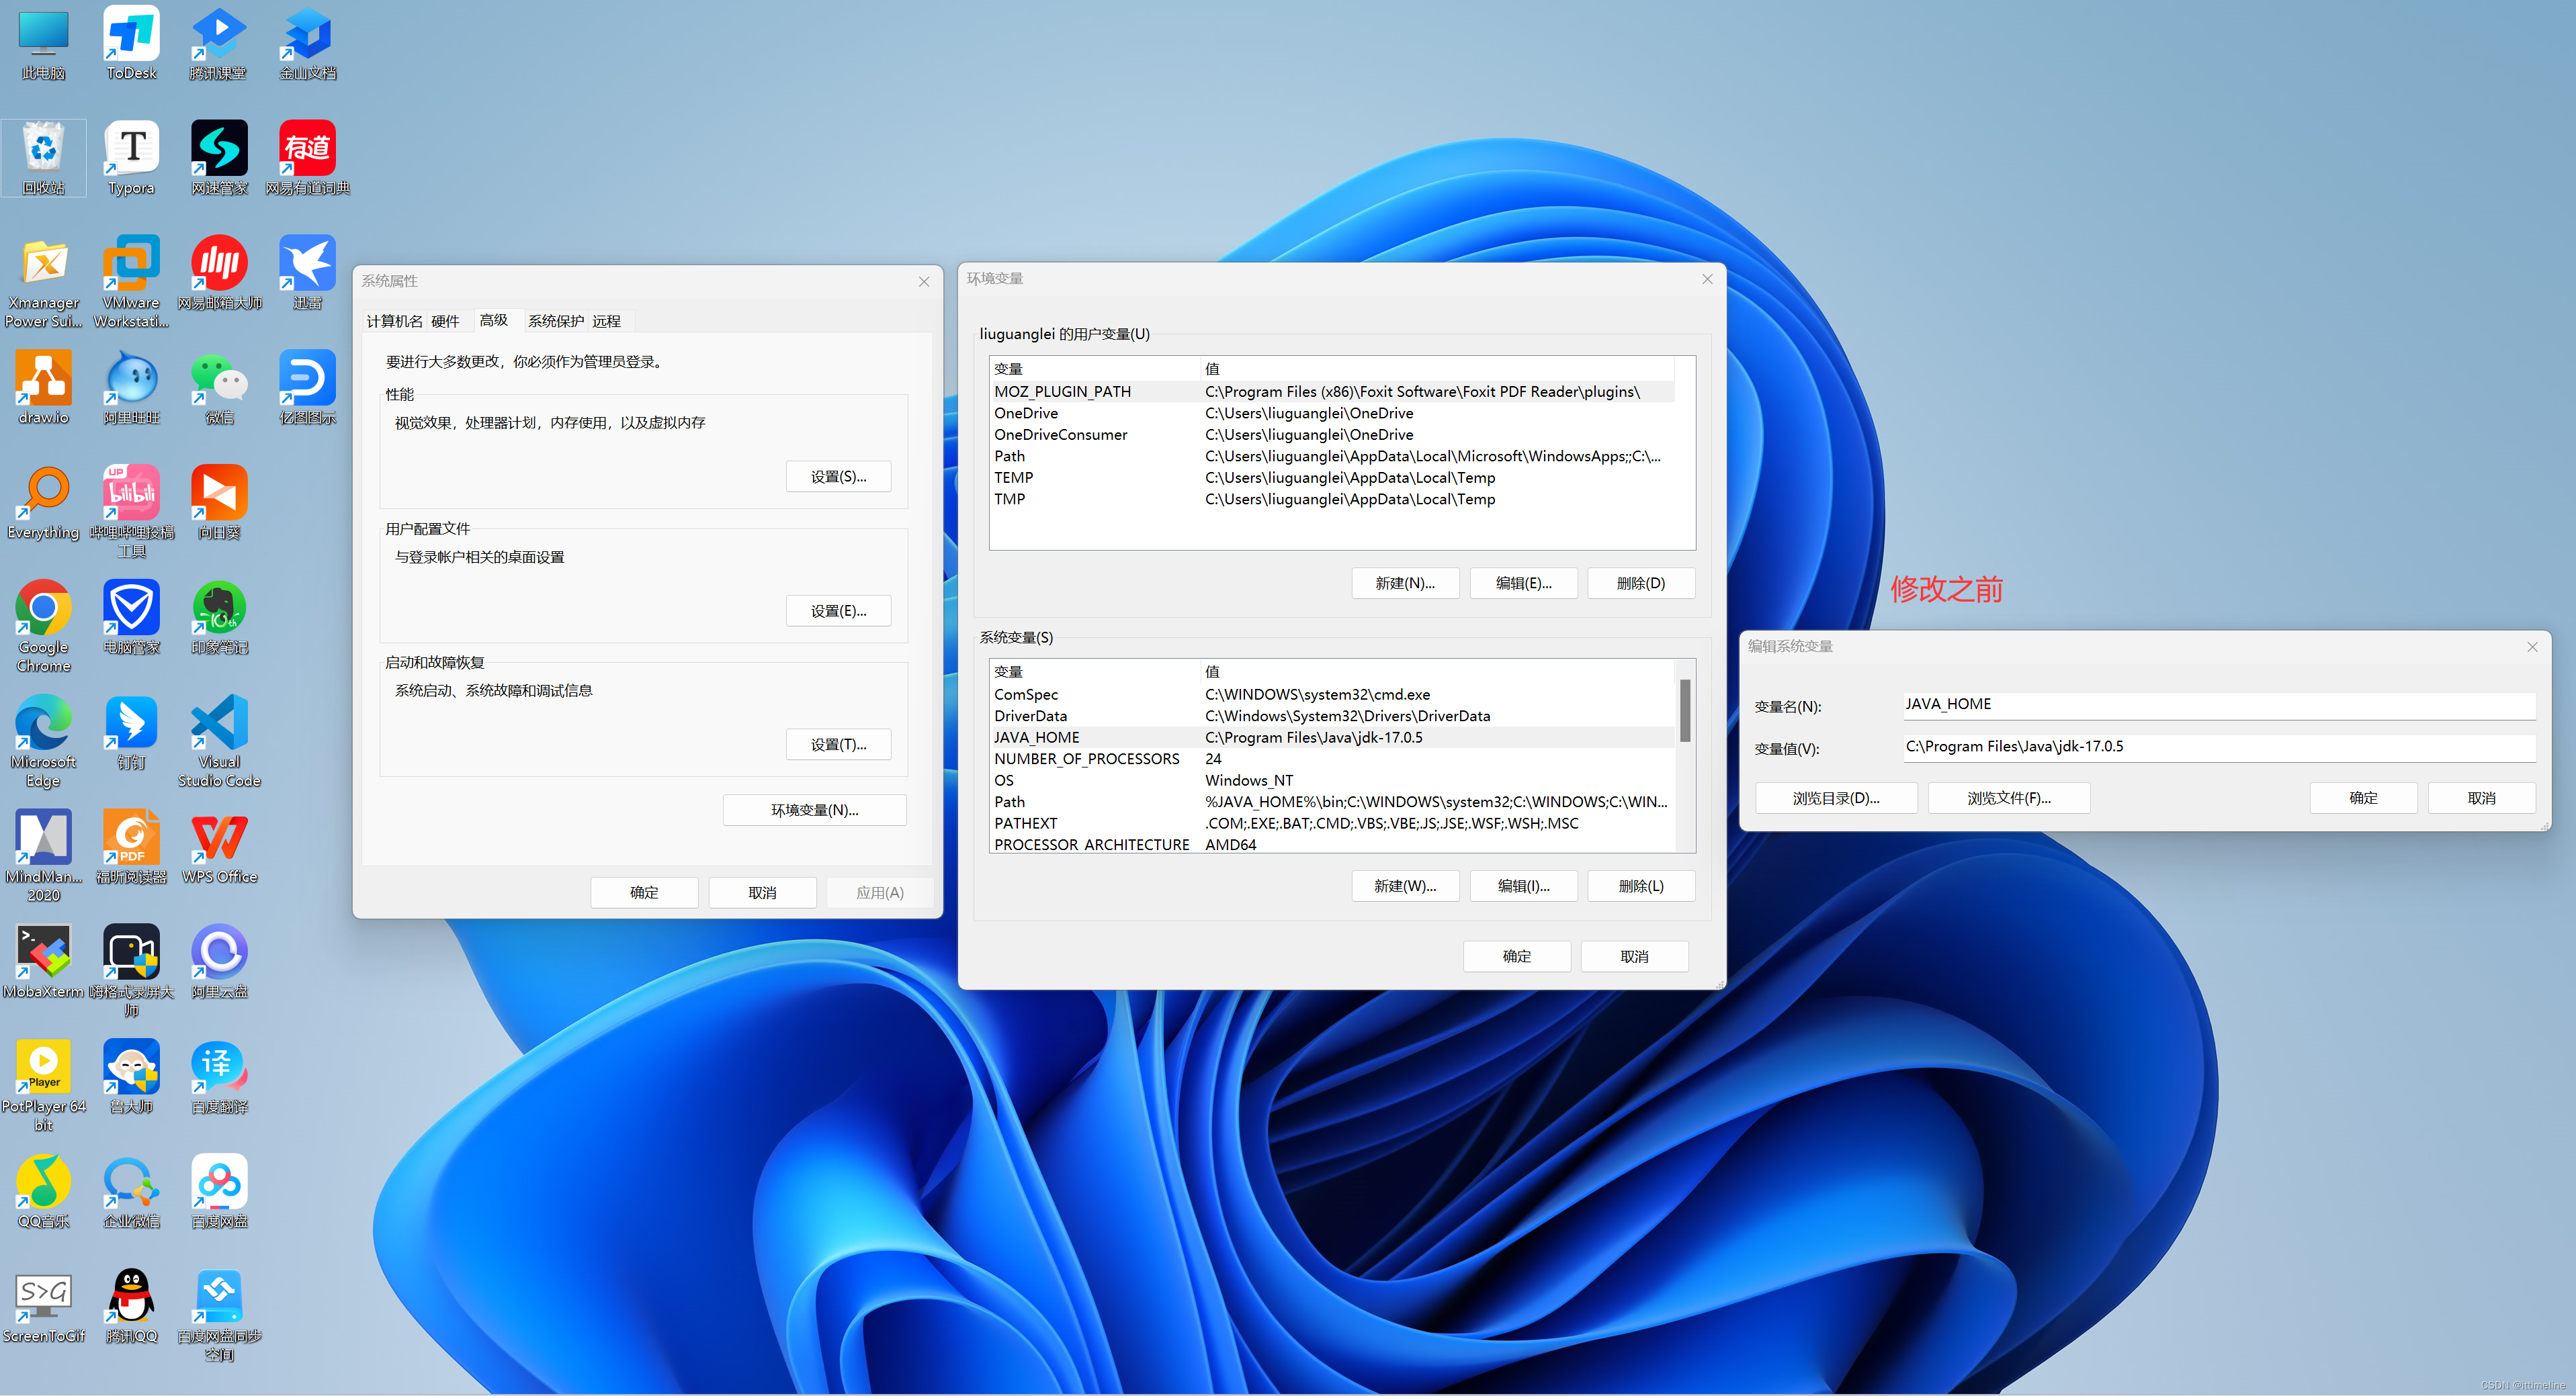Click 取消 in the 系统属性 dialog

pos(762,892)
